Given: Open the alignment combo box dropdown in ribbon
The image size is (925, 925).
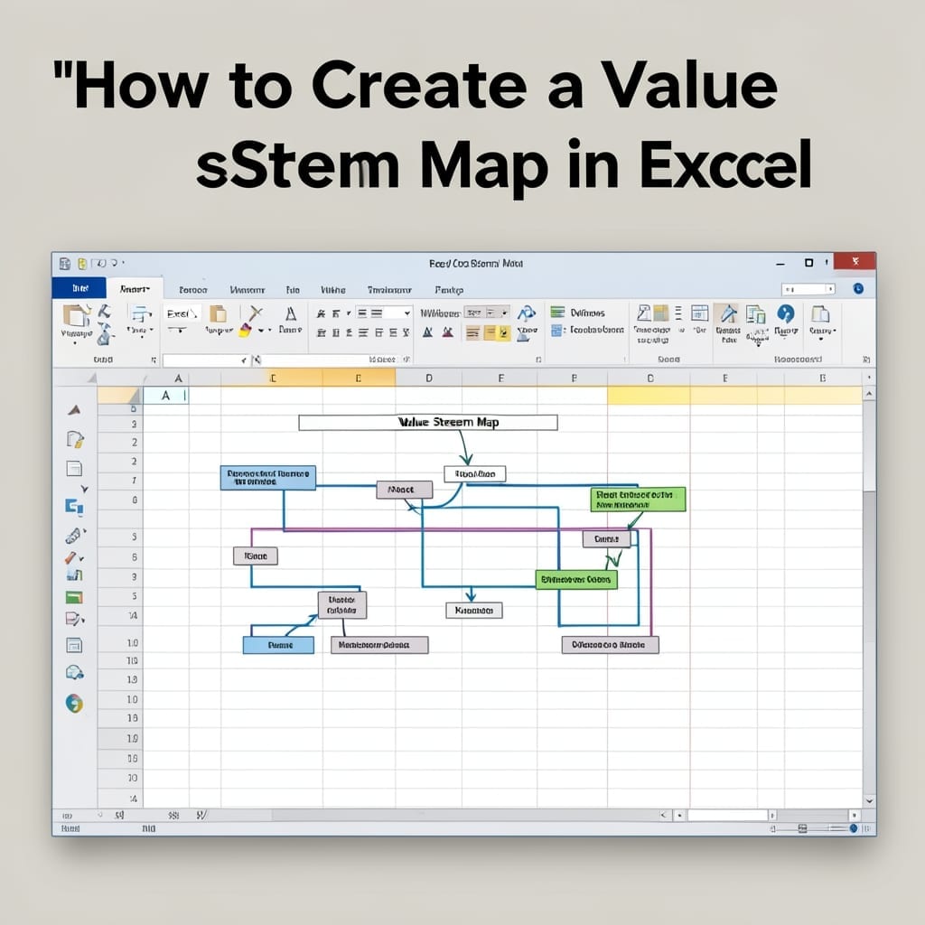Looking at the screenshot, I should (x=406, y=313).
